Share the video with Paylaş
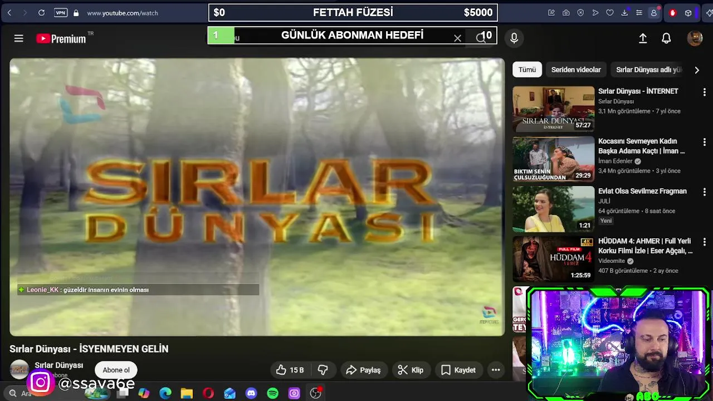Image resolution: width=713 pixels, height=401 pixels. coord(363,370)
